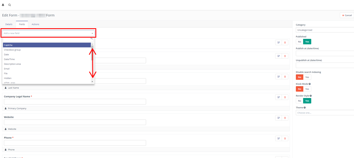
Task: Click the Cancel button
Action: coord(347,15)
